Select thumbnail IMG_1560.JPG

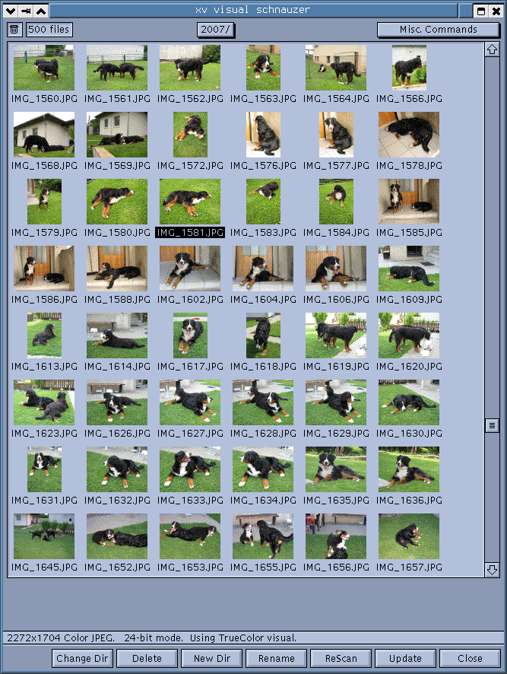point(44,68)
